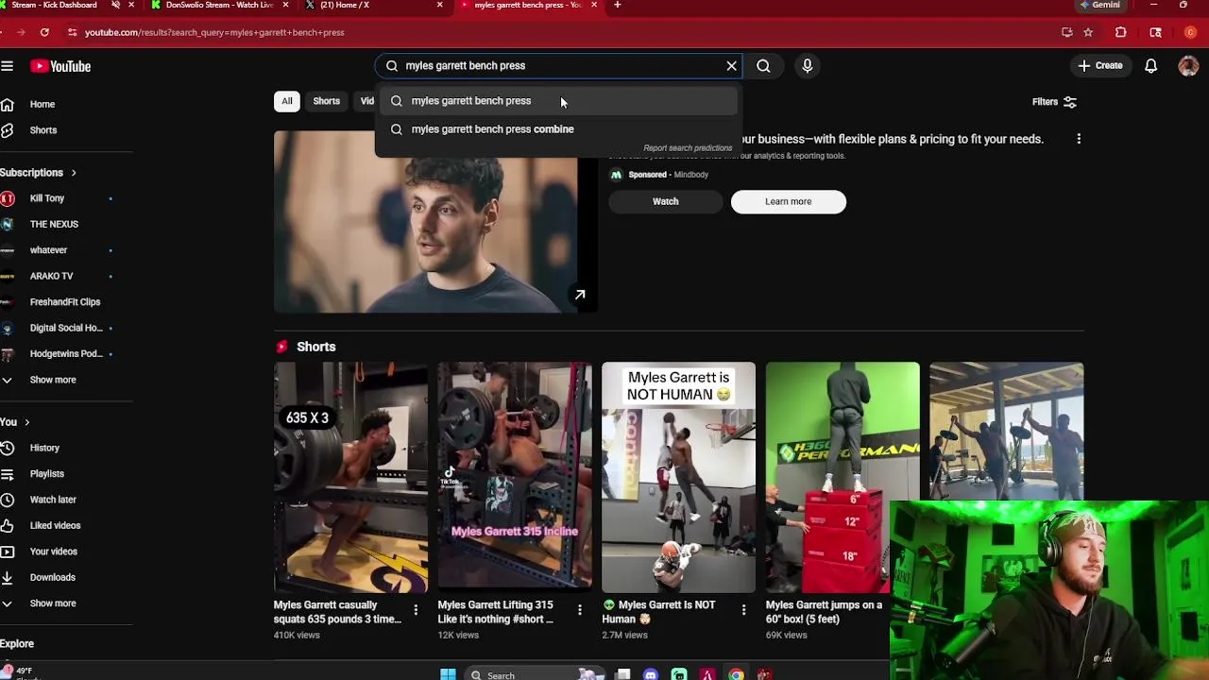The width and height of the screenshot is (1209, 680).
Task: Choose suggestion 'myles garrett bench press combine'
Action: pyautogui.click(x=556, y=129)
